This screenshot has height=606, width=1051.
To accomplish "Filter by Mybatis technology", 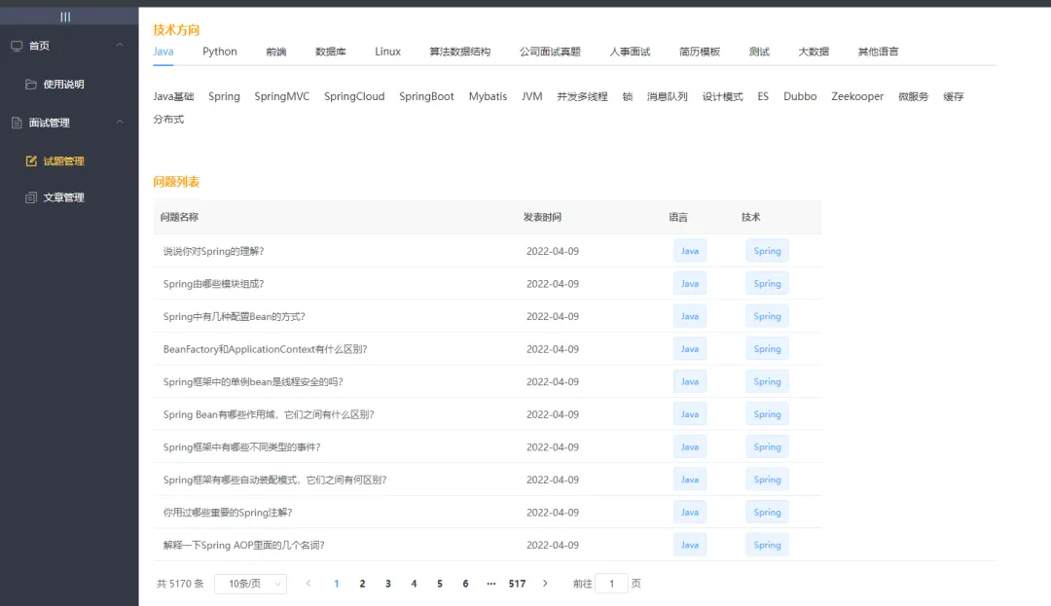I will click(488, 96).
